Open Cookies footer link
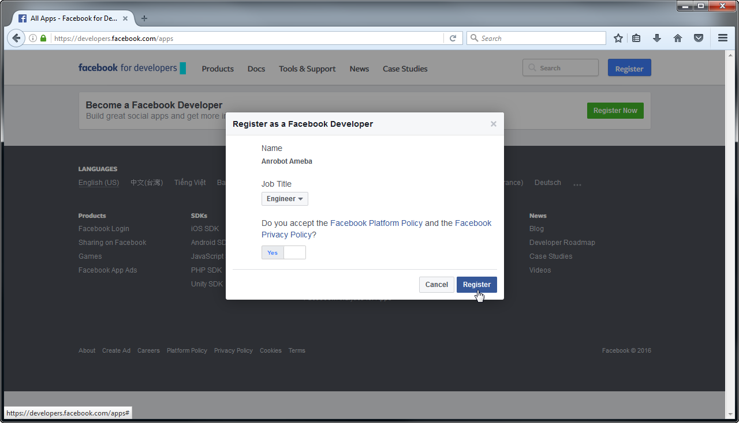 (271, 350)
